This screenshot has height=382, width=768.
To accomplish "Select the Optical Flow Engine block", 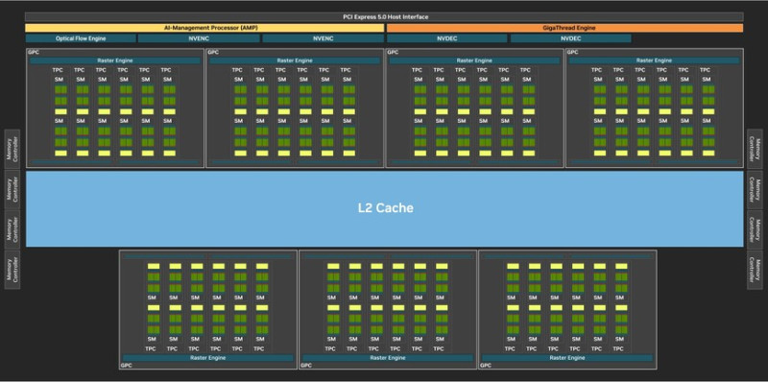I will pyautogui.click(x=81, y=38).
